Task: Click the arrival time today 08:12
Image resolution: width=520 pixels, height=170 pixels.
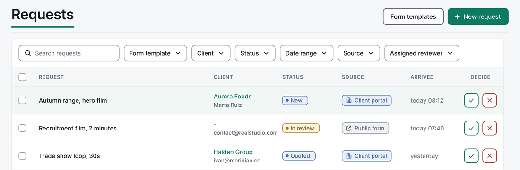Action: (427, 100)
